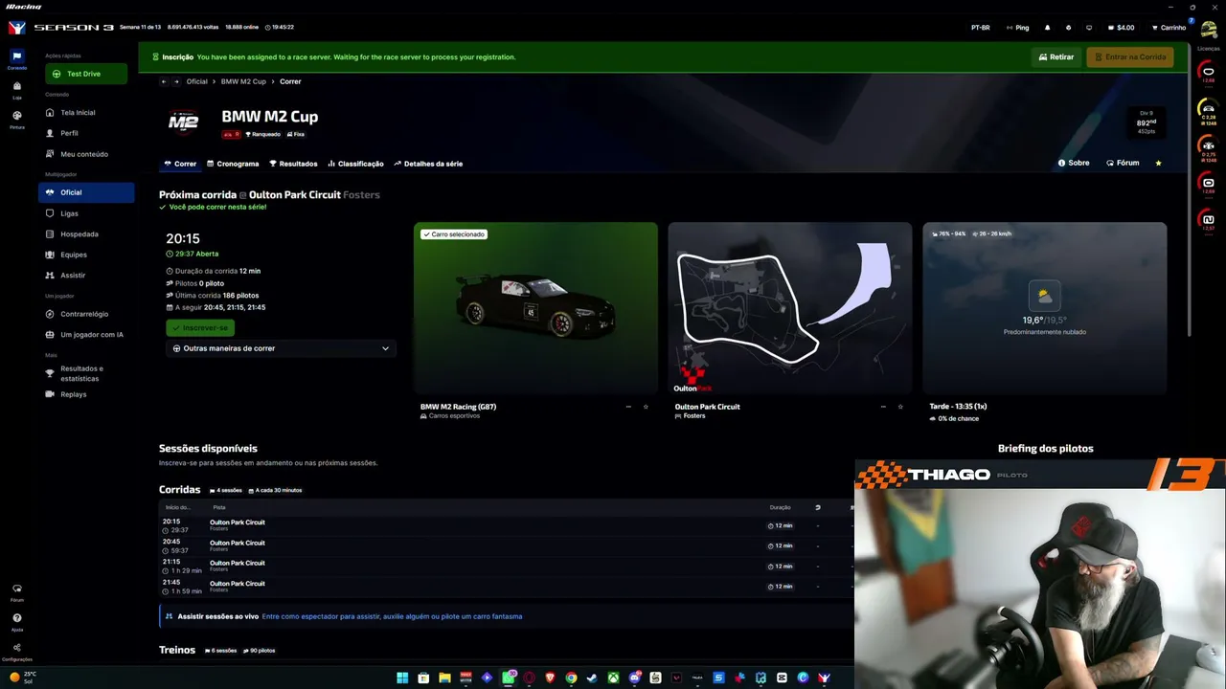Switch to the Correr tab

pos(180,164)
